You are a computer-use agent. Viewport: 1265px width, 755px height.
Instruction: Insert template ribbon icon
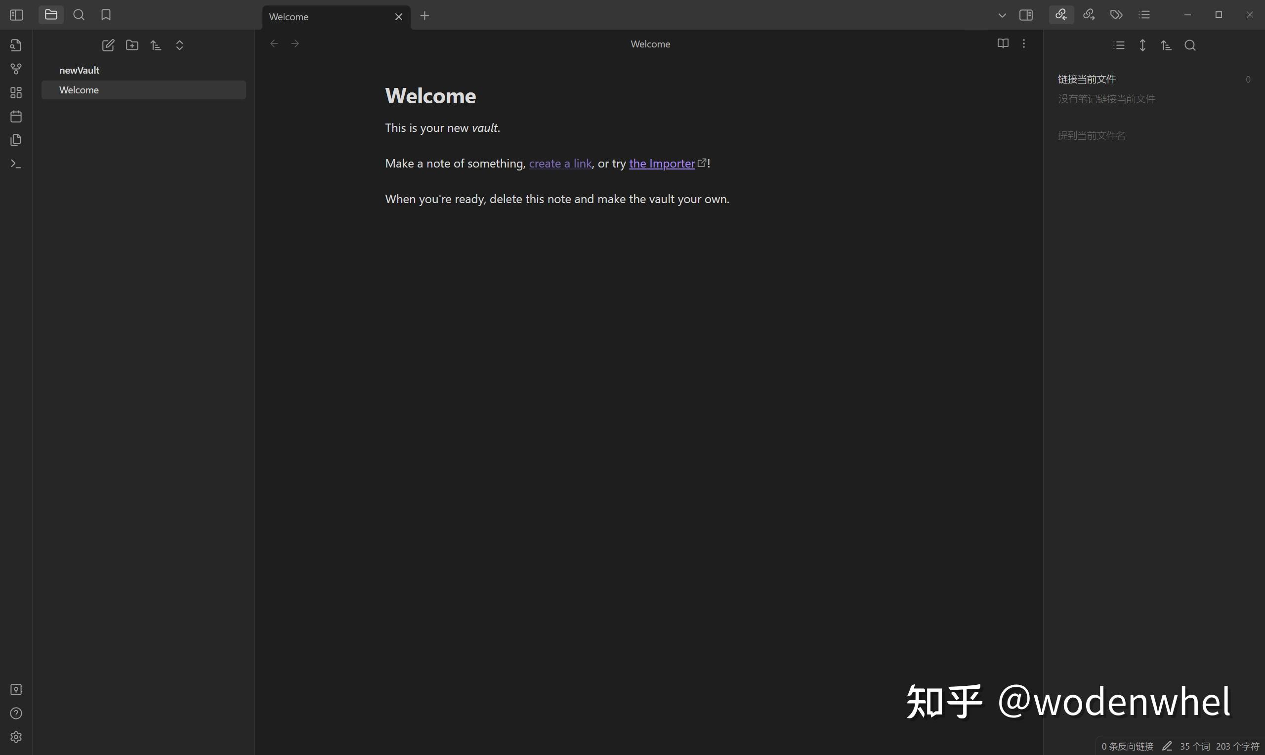coord(16,140)
